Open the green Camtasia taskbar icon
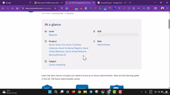The height and width of the screenshot is (95, 170). [x=114, y=92]
